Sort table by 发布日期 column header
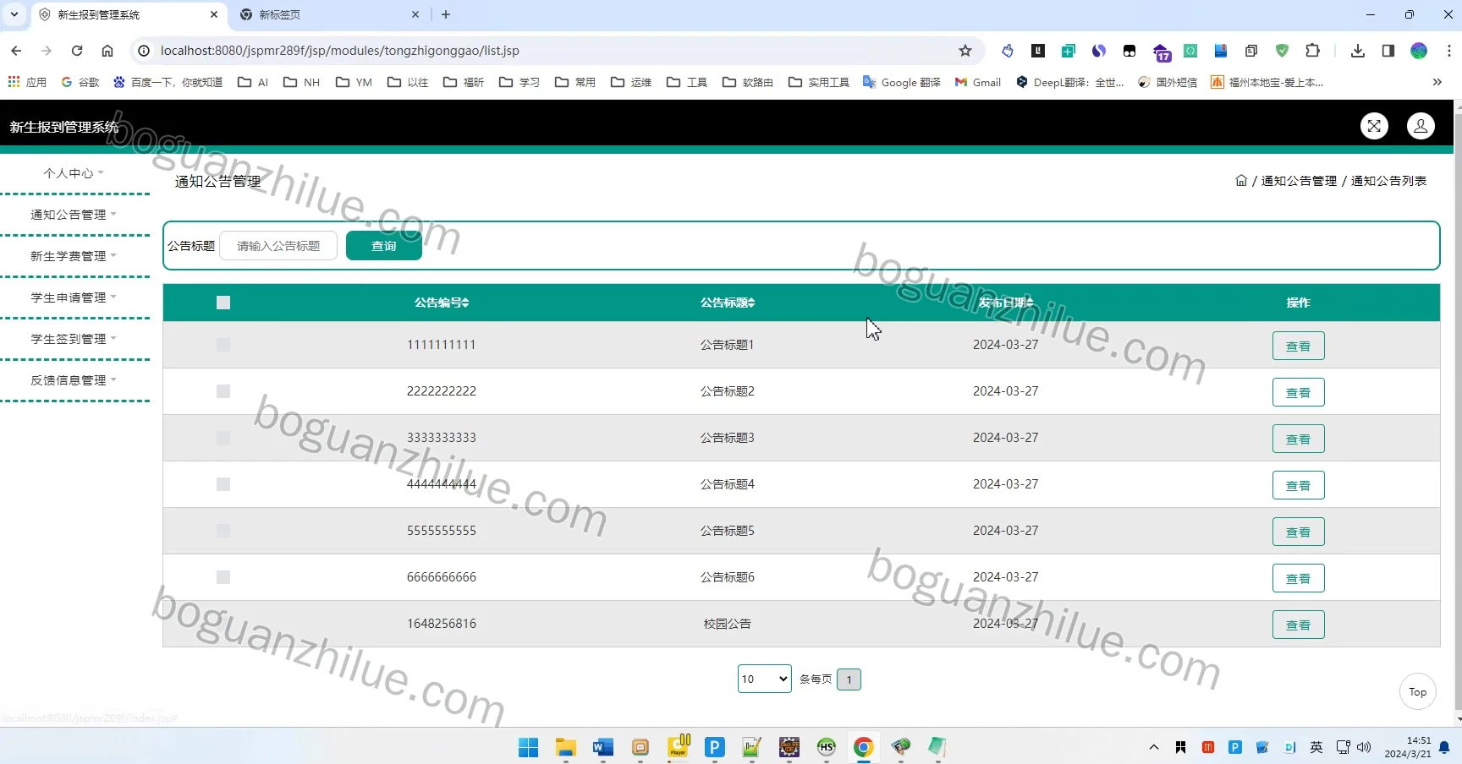The image size is (1462, 764). [x=1006, y=303]
